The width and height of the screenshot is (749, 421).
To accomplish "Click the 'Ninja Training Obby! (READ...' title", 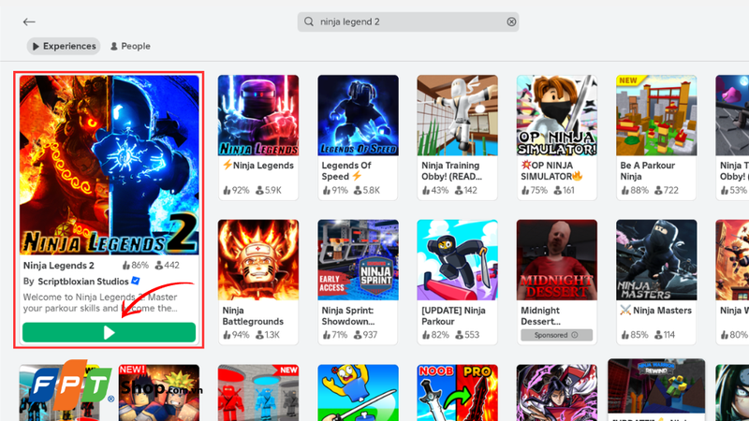I will pos(452,171).
